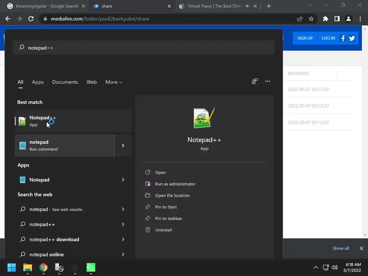Click the search text field containing notepad++
Viewport: 368px width, 276px height.
click(x=144, y=48)
